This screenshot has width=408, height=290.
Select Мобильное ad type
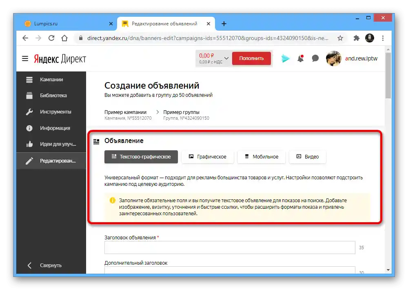click(x=262, y=157)
